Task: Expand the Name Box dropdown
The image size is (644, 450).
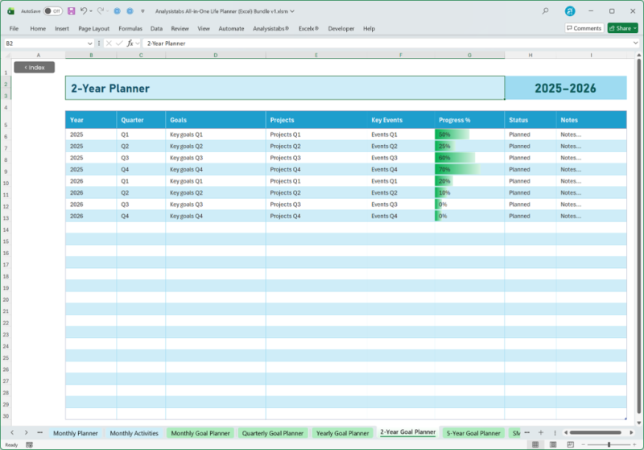Action: (x=89, y=43)
